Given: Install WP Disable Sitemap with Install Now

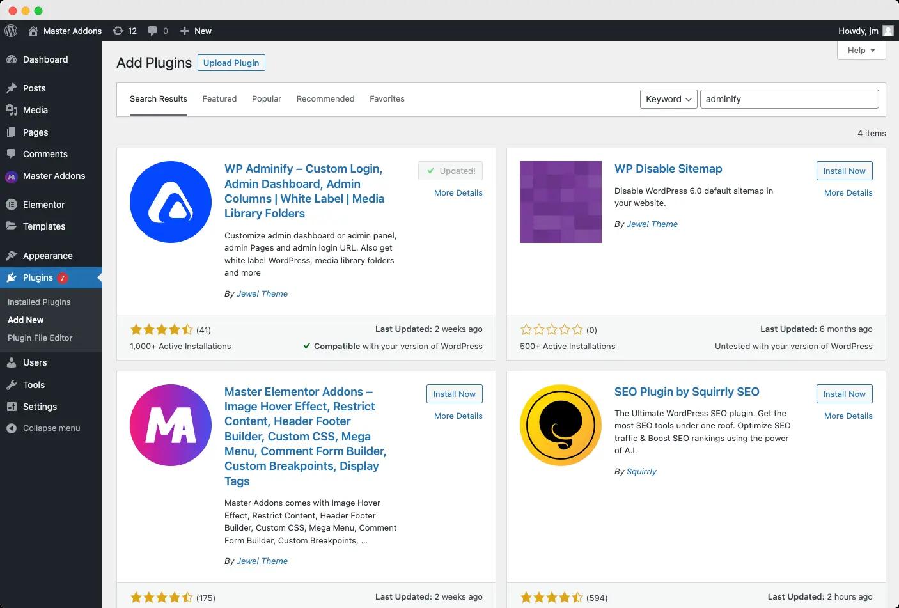Looking at the screenshot, I should click(844, 171).
